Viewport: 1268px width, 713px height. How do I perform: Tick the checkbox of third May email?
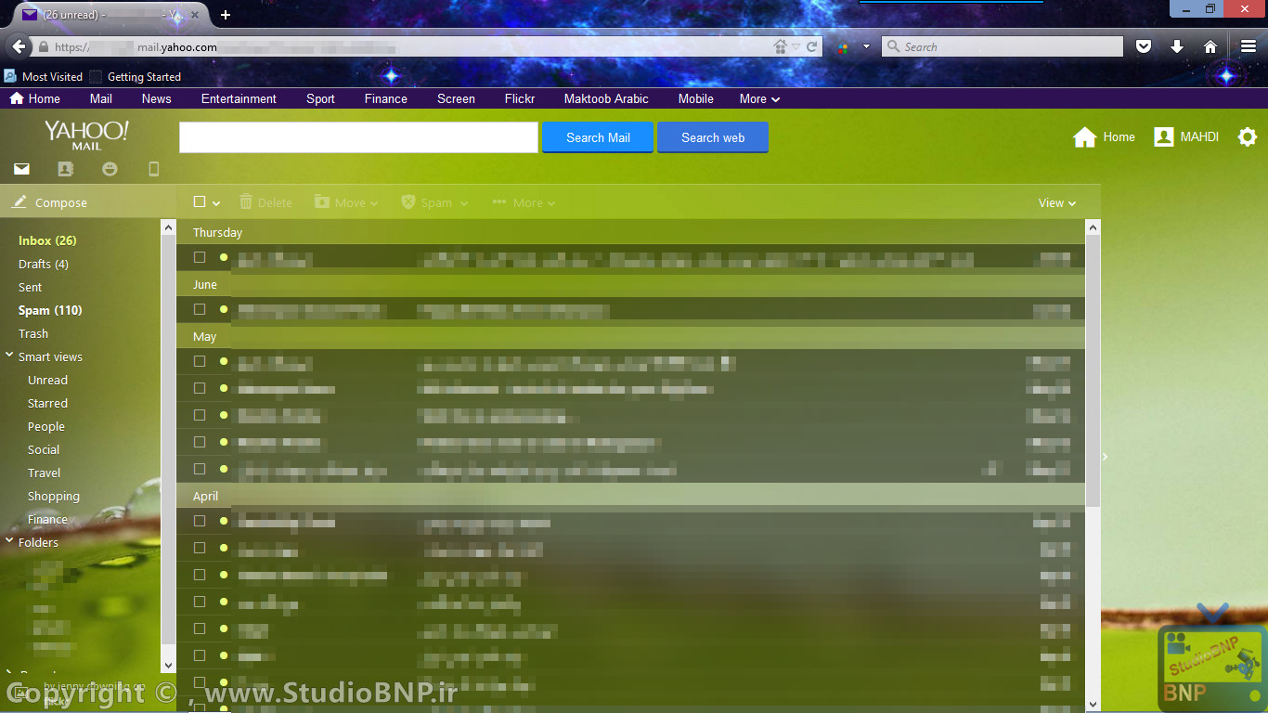(x=200, y=415)
